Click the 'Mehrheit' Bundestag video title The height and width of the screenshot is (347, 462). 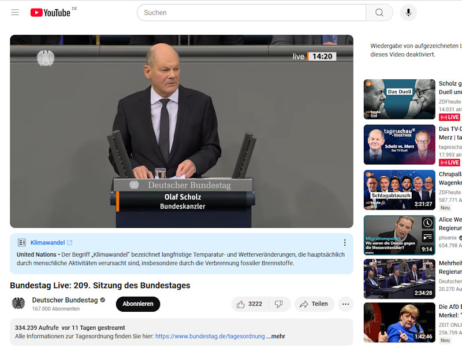450,267
